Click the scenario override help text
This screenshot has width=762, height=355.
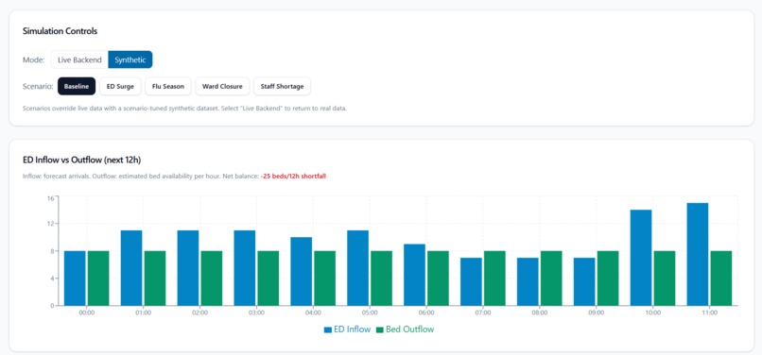click(184, 109)
